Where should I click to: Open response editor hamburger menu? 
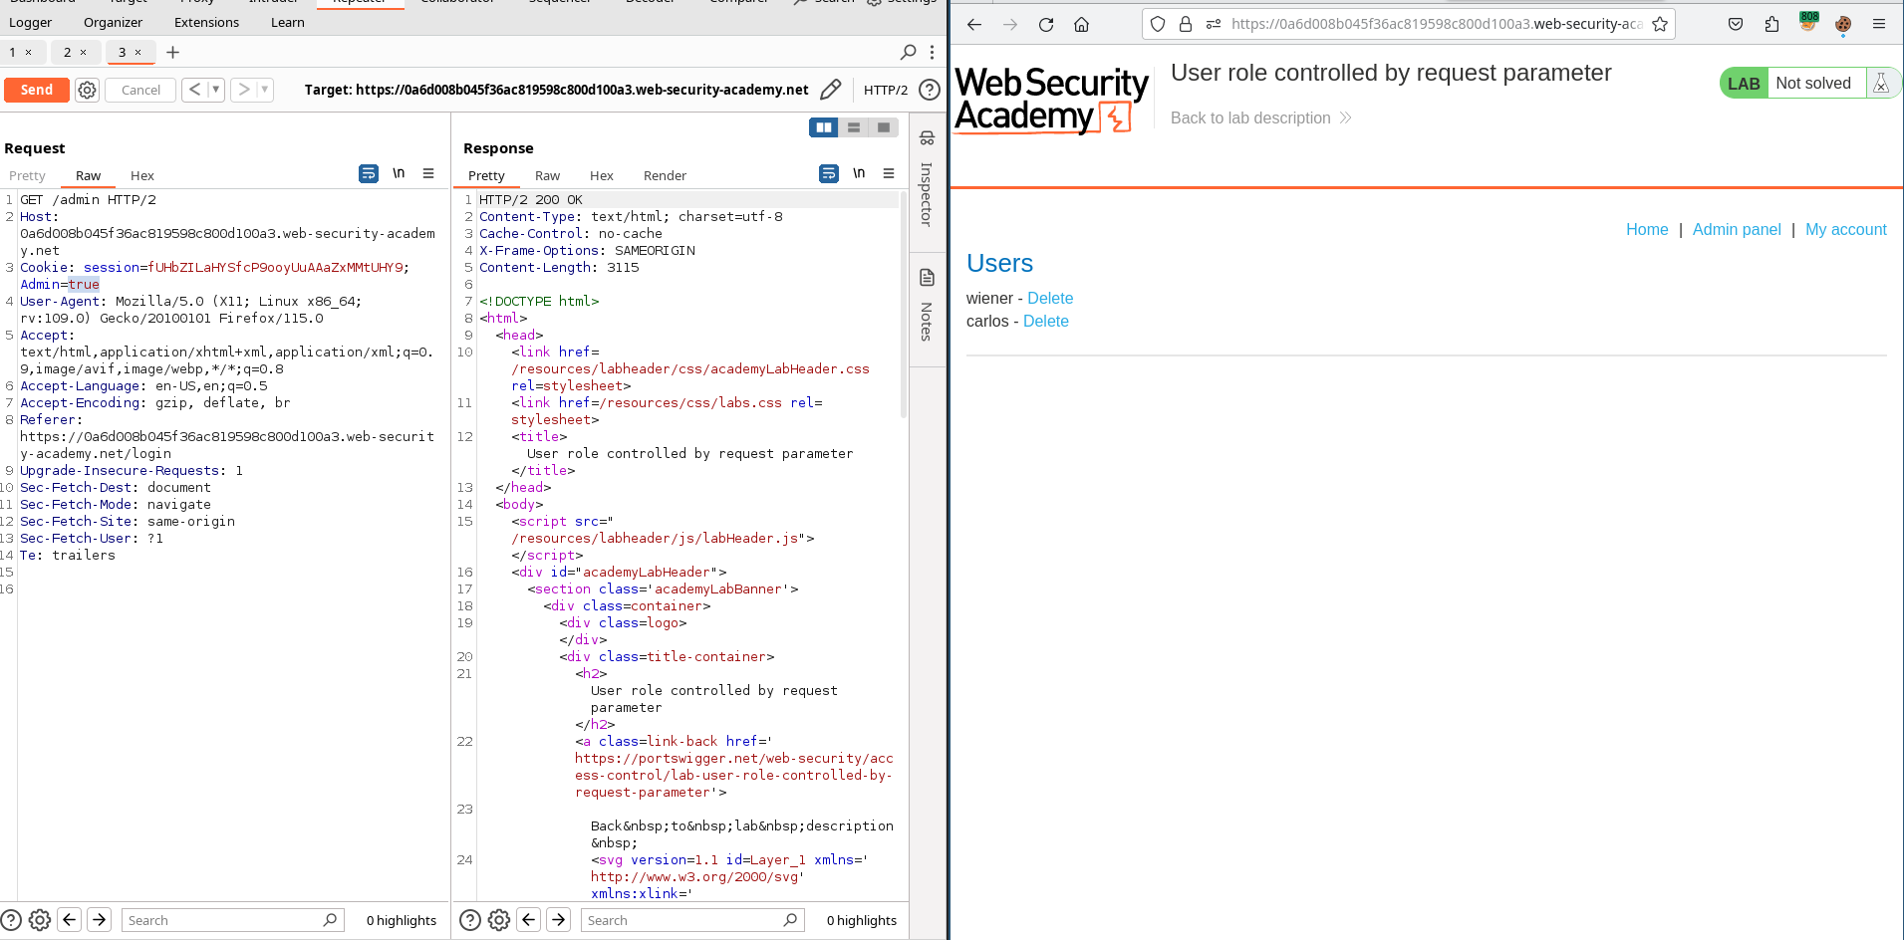coord(889,173)
